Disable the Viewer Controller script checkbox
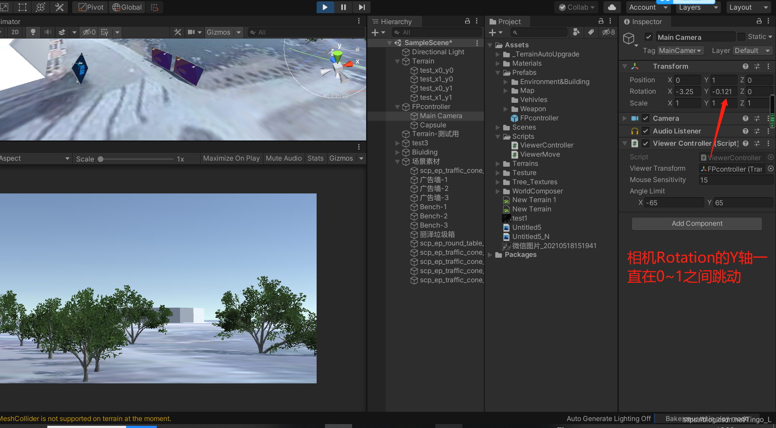Screen dimensions: 776x428 (x=645, y=143)
